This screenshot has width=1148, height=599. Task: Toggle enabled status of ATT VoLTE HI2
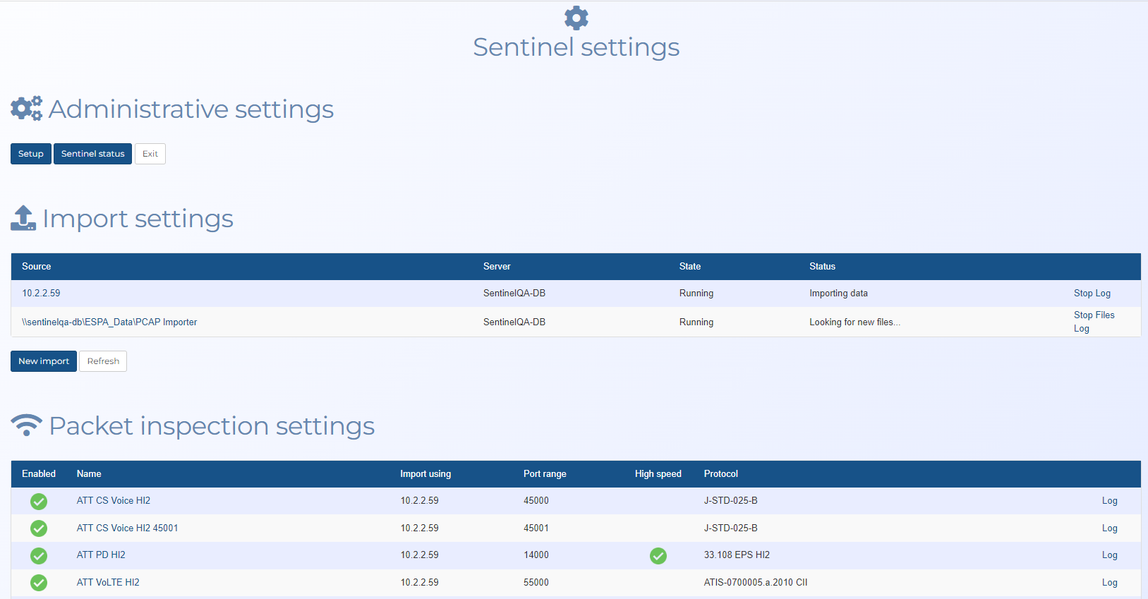click(x=39, y=583)
